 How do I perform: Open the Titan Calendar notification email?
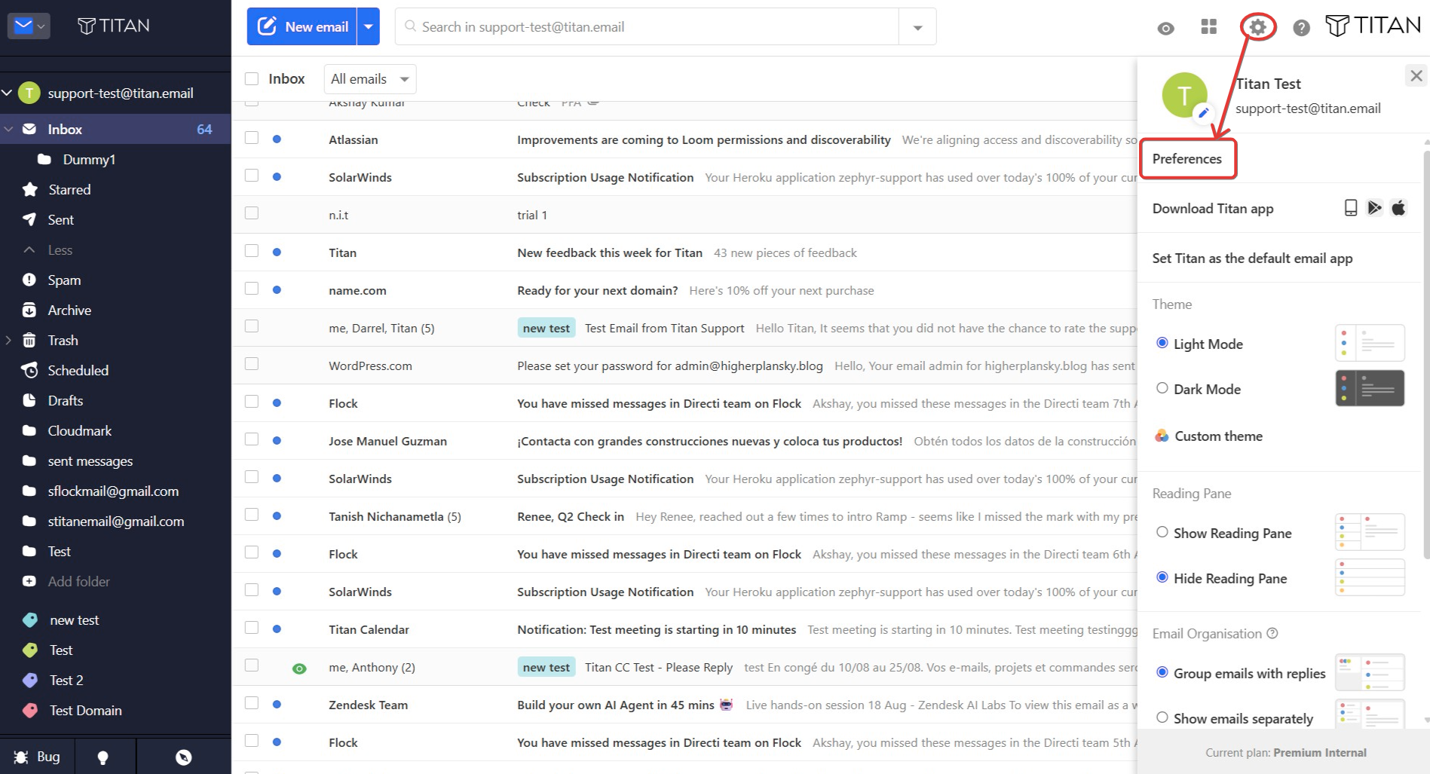pyautogui.click(x=684, y=629)
